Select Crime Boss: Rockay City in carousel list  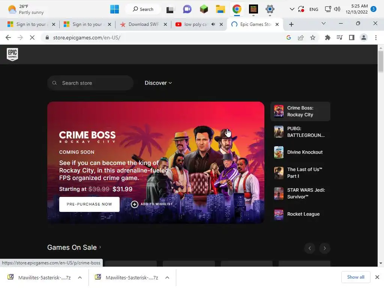(x=300, y=111)
